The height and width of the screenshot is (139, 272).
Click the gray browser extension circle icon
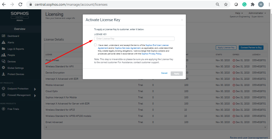click(x=236, y=4)
